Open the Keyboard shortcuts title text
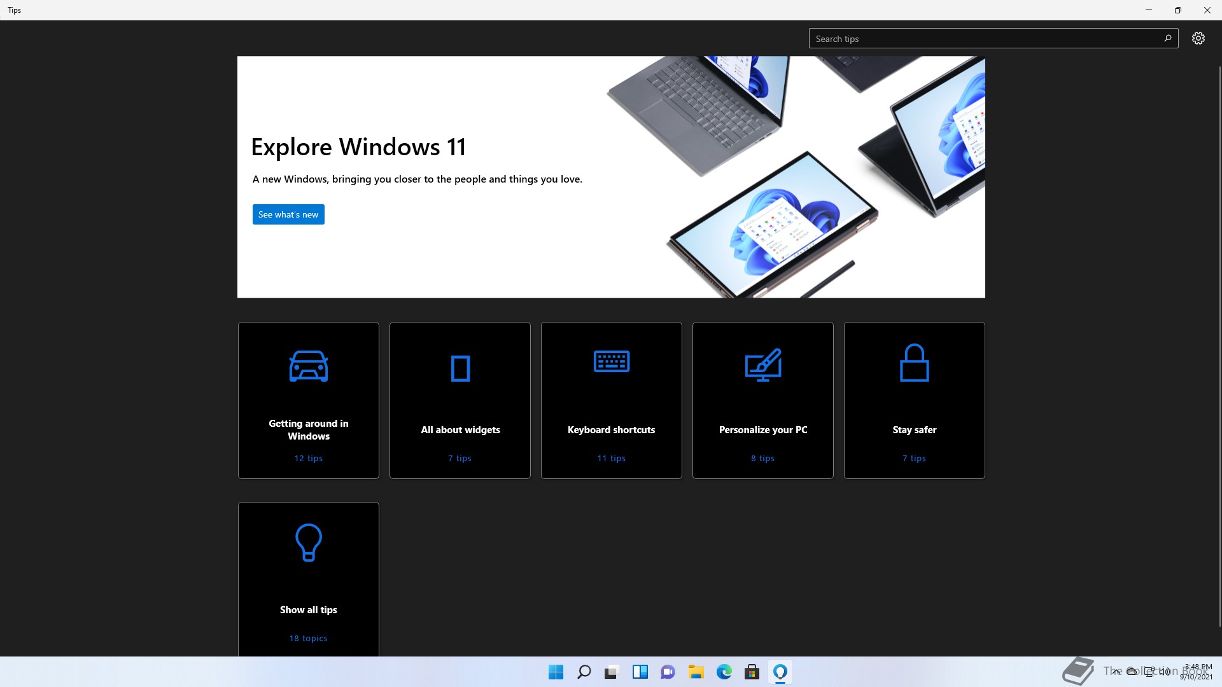The width and height of the screenshot is (1222, 687). pyautogui.click(x=612, y=430)
